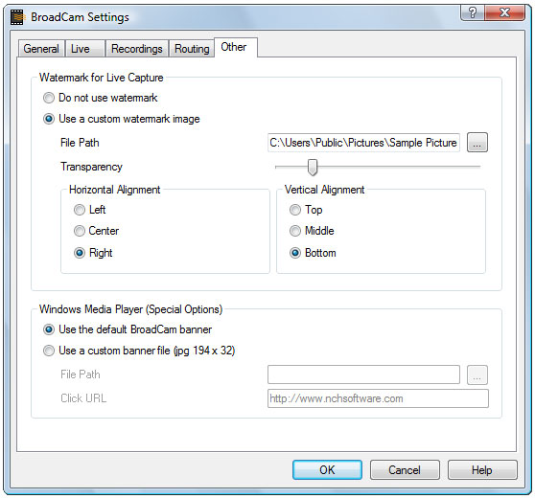Open the Recordings tab

click(137, 49)
